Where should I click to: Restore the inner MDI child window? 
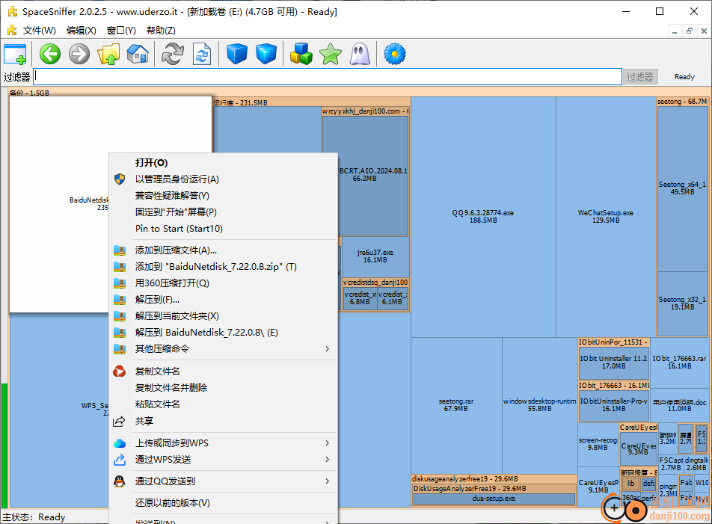point(690,31)
